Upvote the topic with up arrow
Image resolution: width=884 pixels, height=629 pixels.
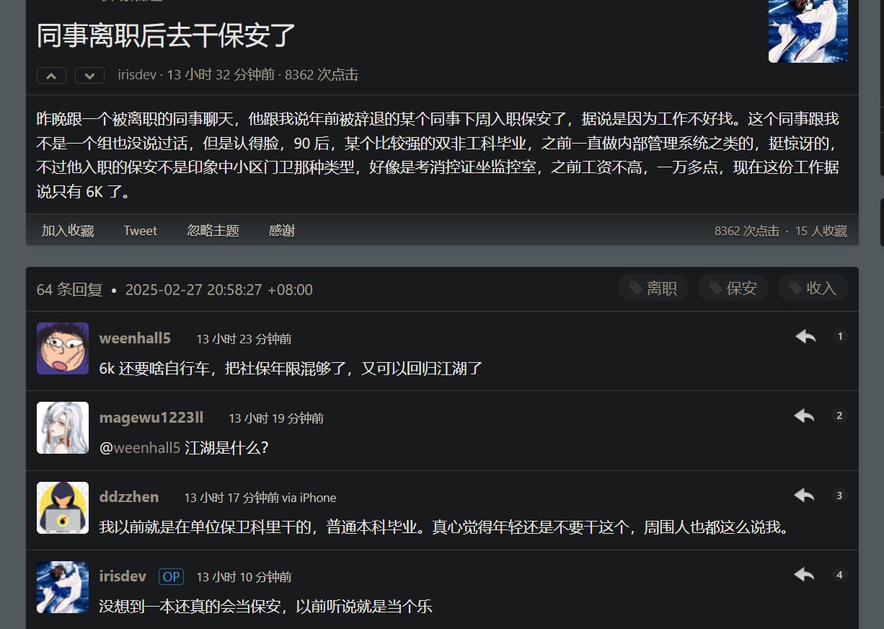(51, 75)
